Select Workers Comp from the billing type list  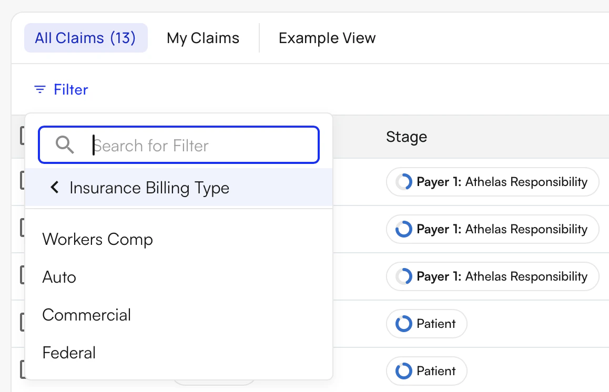click(x=97, y=240)
